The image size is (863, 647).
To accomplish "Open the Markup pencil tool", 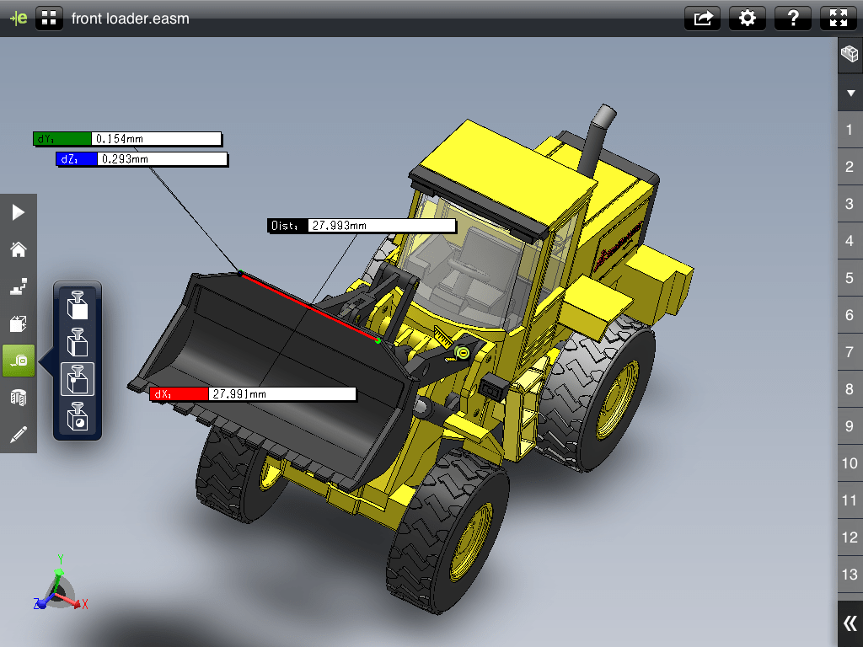I will click(x=18, y=435).
